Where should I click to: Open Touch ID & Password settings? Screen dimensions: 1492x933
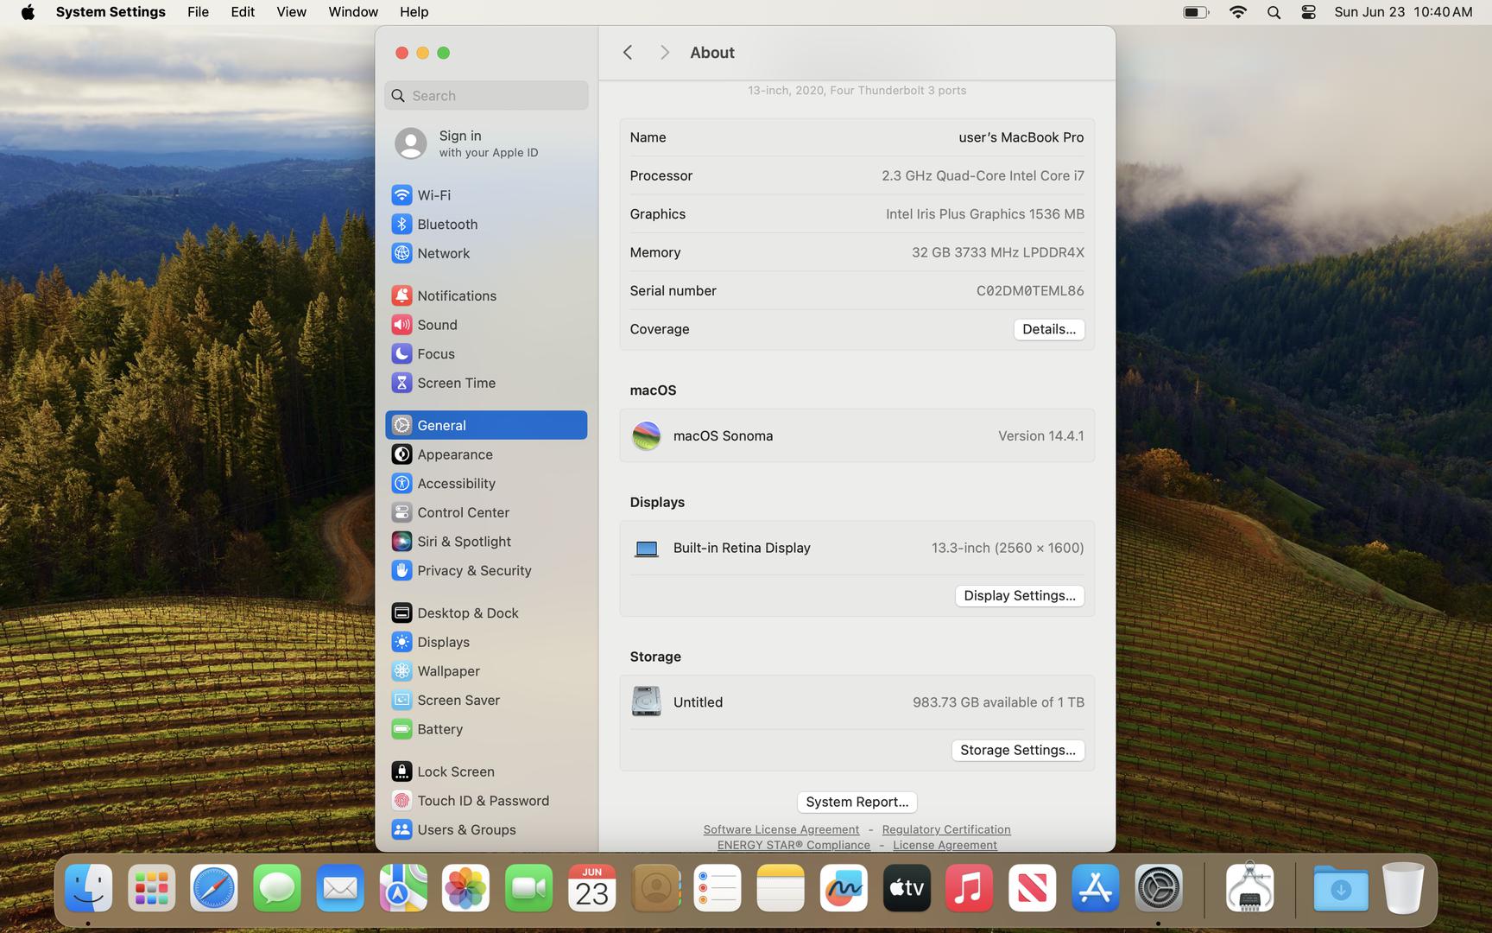point(486,801)
